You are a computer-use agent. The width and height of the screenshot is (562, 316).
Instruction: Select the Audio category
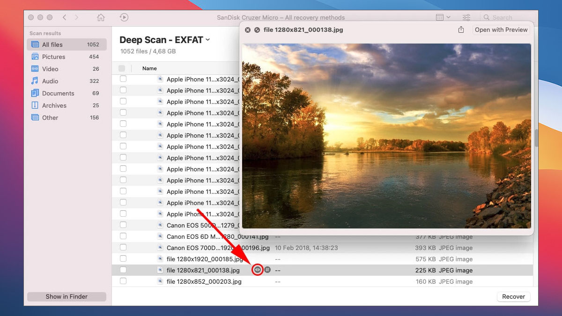point(67,81)
